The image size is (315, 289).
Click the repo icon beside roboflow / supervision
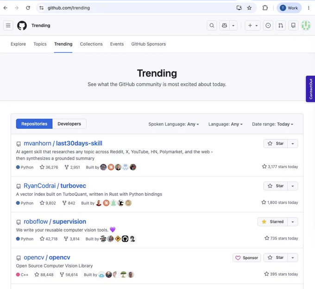click(19, 222)
